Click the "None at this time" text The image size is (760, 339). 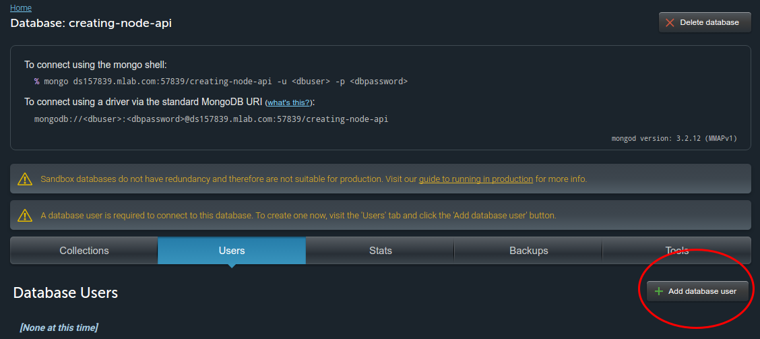(59, 328)
